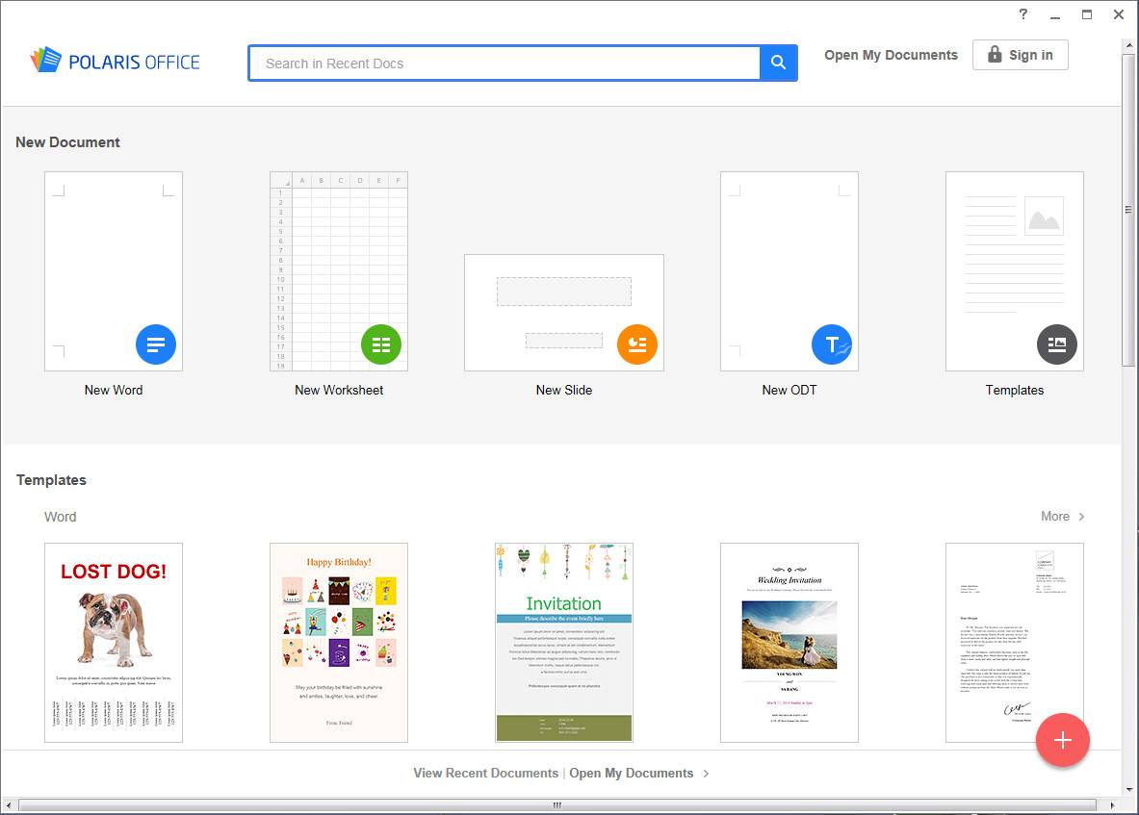Click chevron after bottom Open My Documents
This screenshot has width=1139, height=815.
coord(706,774)
